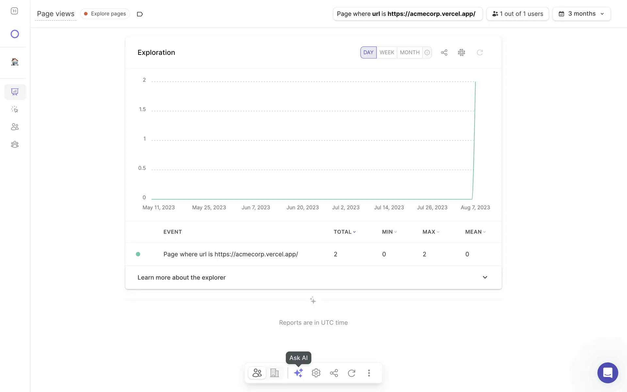Switch chart granularity to WEEK

(x=387, y=52)
